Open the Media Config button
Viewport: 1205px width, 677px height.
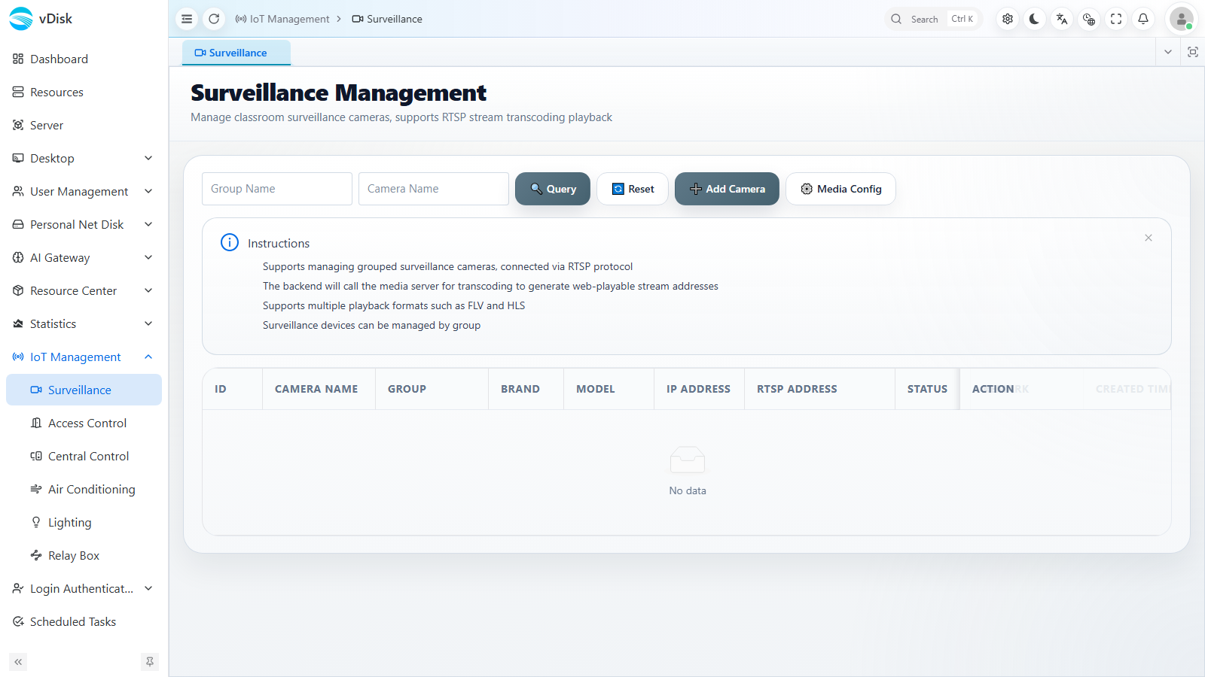point(840,189)
